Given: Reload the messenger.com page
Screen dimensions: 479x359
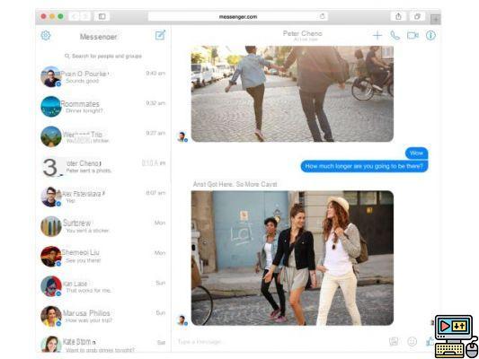Looking at the screenshot, I should 322,16.
